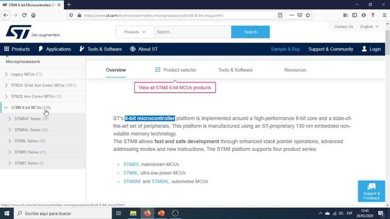Expand STM8L Series item
The image size is (390, 219).
[10, 141]
